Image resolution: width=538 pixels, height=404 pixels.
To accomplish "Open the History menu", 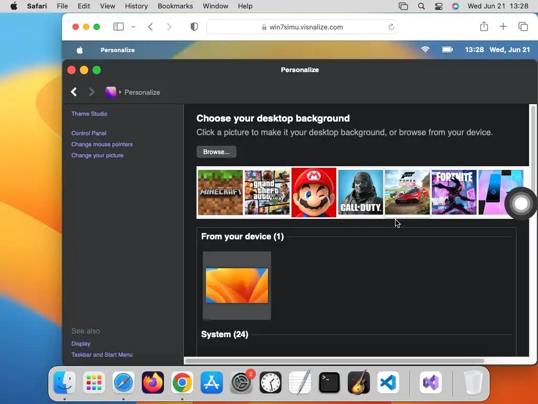I will coord(136,6).
